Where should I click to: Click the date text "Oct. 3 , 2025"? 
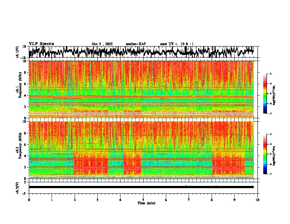(x=102, y=44)
